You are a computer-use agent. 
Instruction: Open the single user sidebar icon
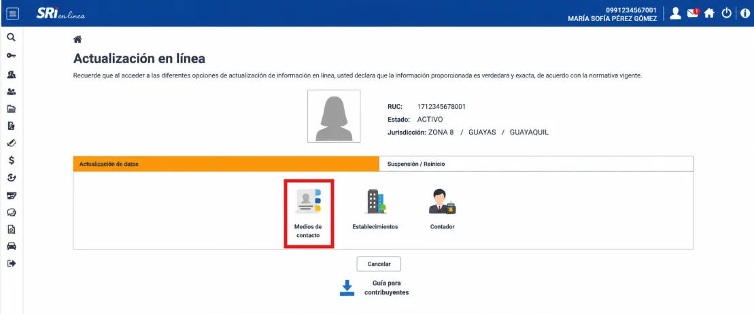[x=12, y=75]
